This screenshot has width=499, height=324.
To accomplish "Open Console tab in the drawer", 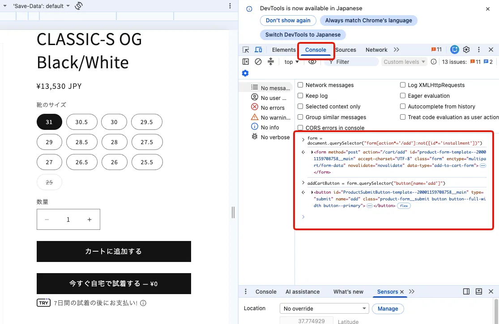I will (x=266, y=291).
